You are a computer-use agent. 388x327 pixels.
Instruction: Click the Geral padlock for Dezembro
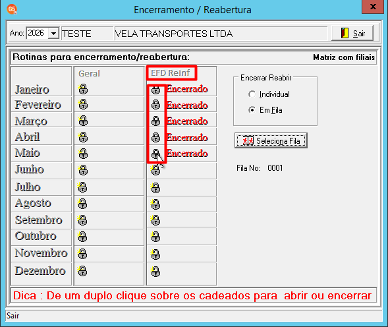point(82,271)
